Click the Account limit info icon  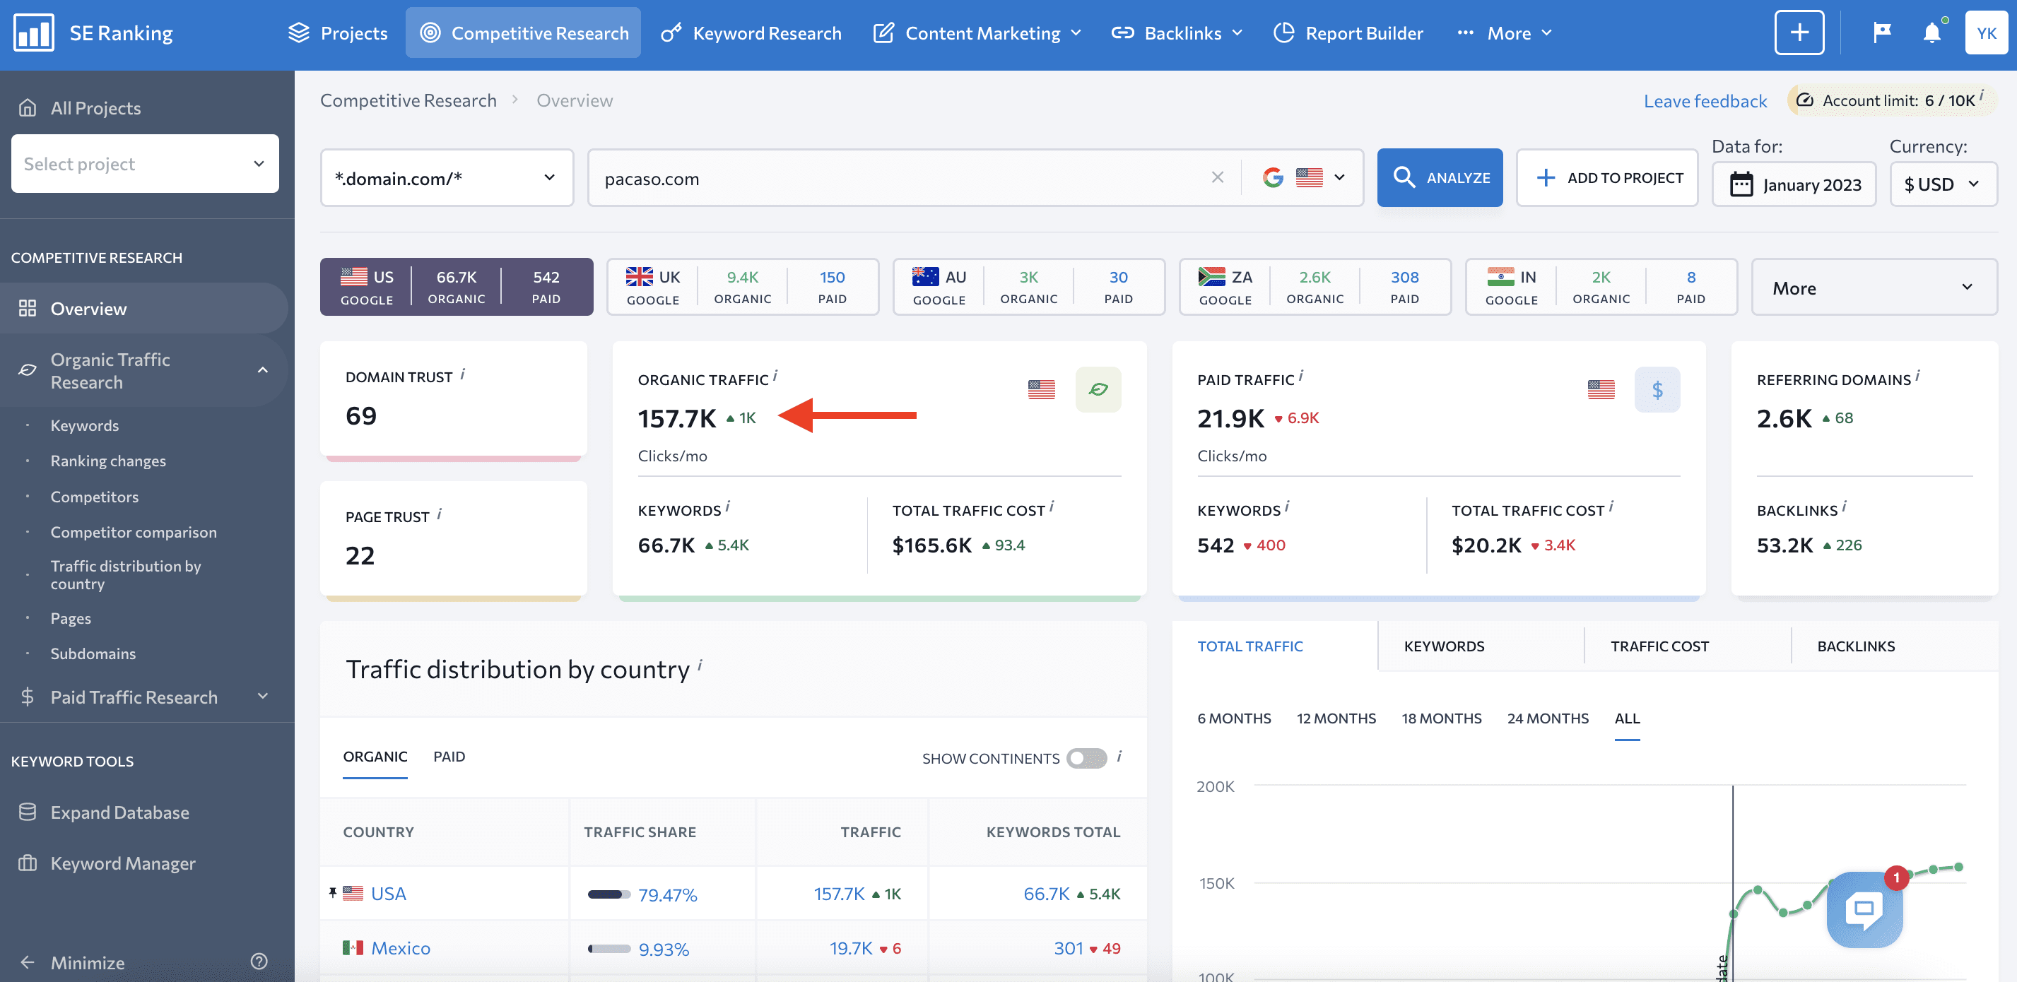[1982, 95]
